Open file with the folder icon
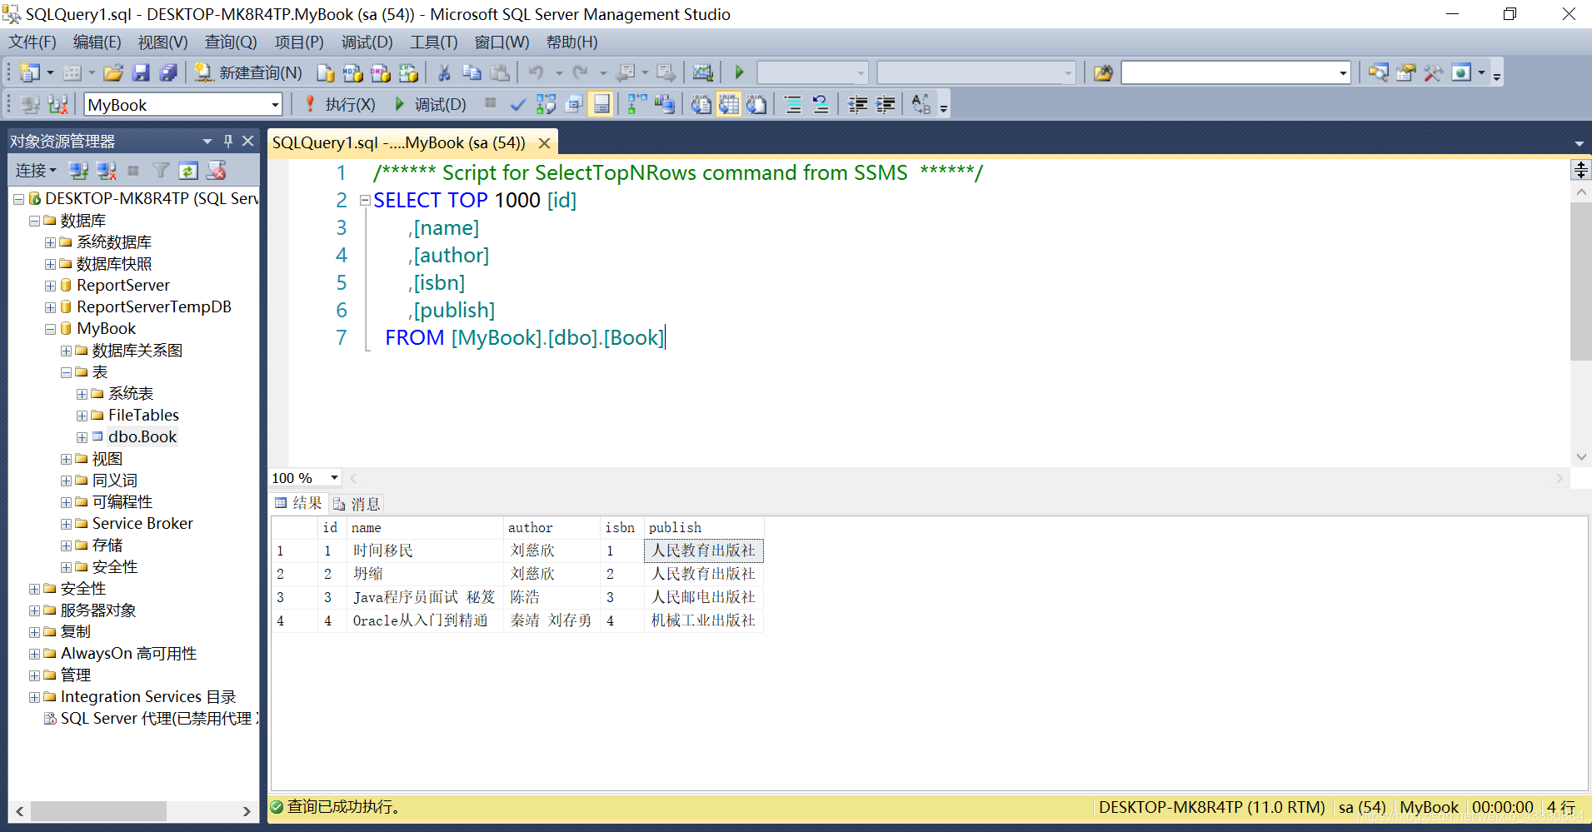This screenshot has width=1592, height=832. click(113, 73)
